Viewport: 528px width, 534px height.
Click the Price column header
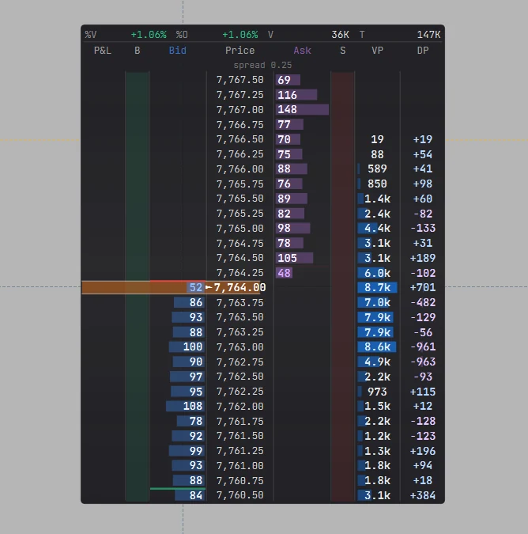[239, 51]
